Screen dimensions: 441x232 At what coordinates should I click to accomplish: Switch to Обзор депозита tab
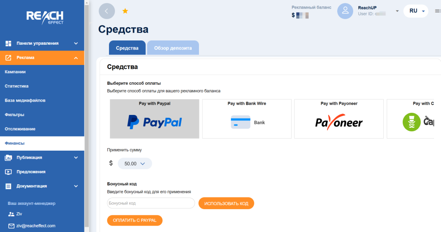tap(173, 48)
